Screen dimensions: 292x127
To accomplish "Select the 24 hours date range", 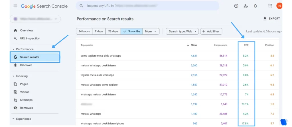I will coord(84,31).
